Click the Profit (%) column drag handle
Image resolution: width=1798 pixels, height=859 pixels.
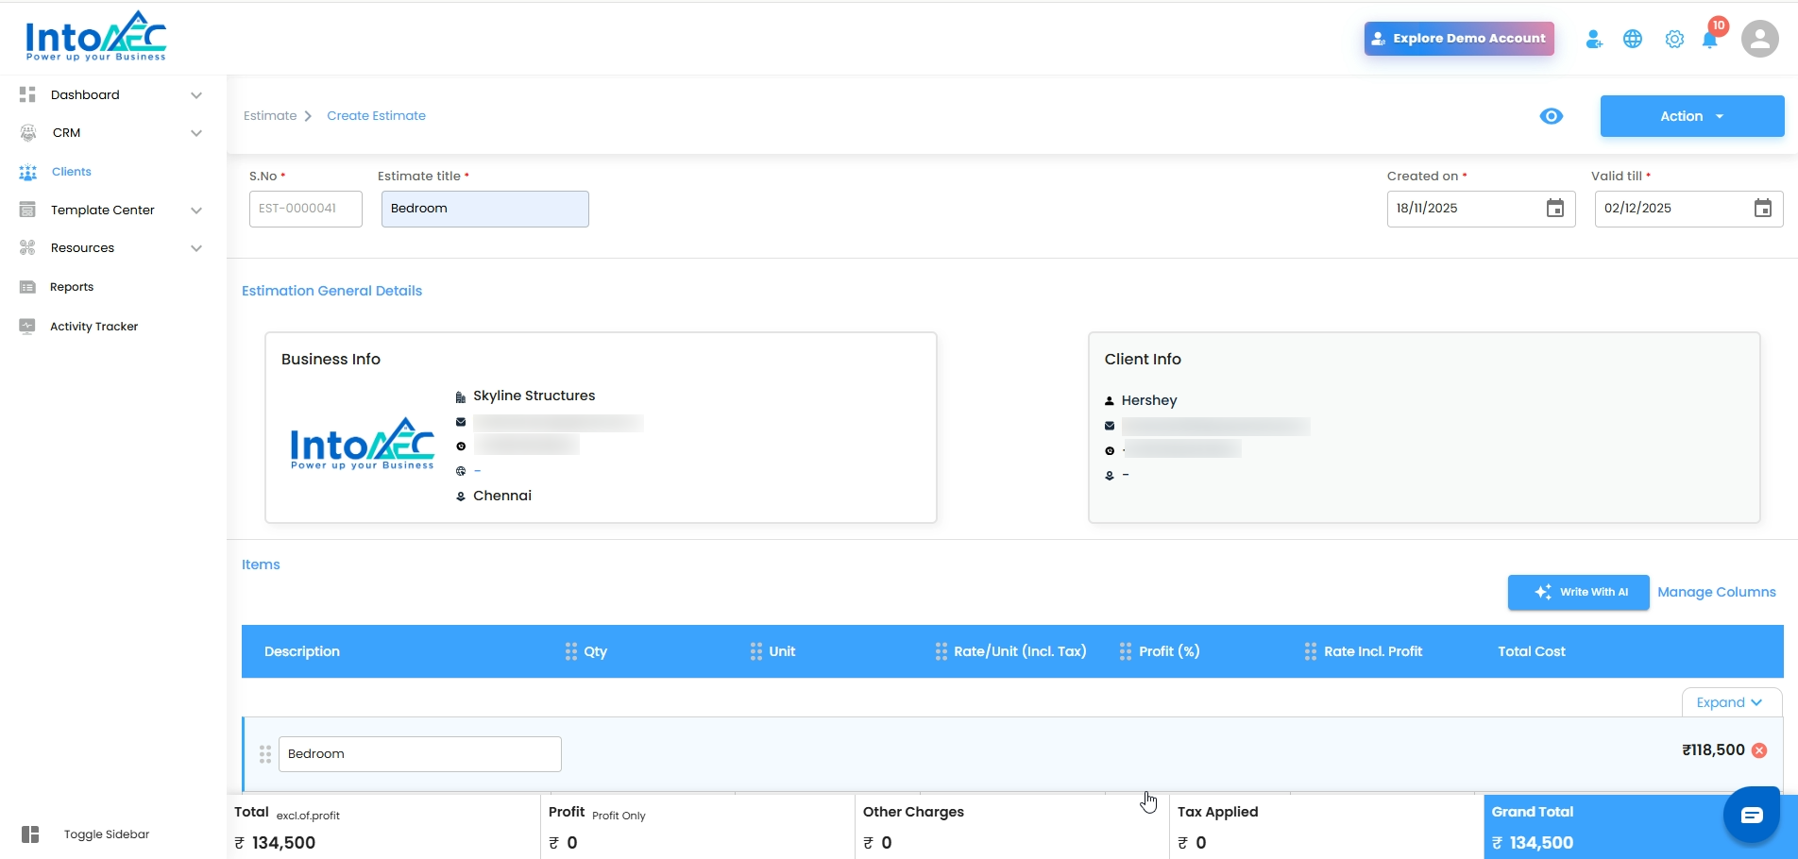[1126, 651]
